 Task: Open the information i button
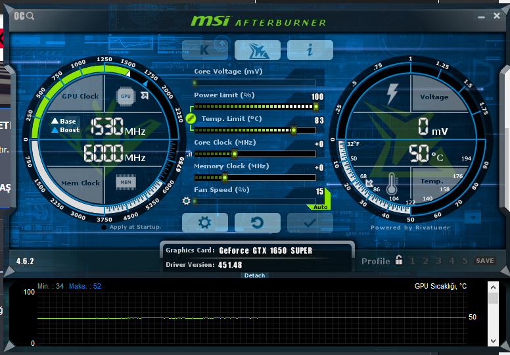click(x=310, y=50)
